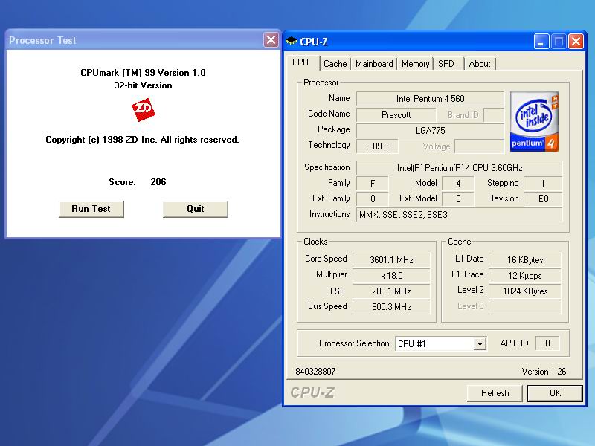Click the ZD logo in Processor Test
Image resolution: width=595 pixels, height=446 pixels.
click(144, 110)
